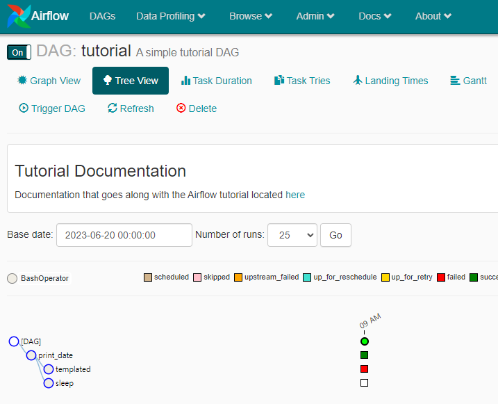Open the DAGs menu item
This screenshot has width=498, height=404.
(102, 16)
